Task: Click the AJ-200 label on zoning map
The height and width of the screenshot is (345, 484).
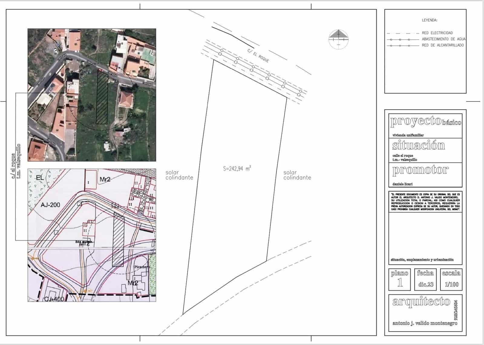Action: coord(50,205)
